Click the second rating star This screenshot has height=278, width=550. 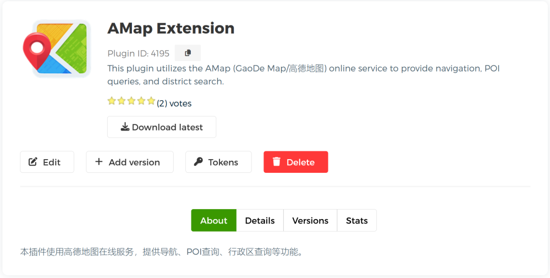point(122,101)
